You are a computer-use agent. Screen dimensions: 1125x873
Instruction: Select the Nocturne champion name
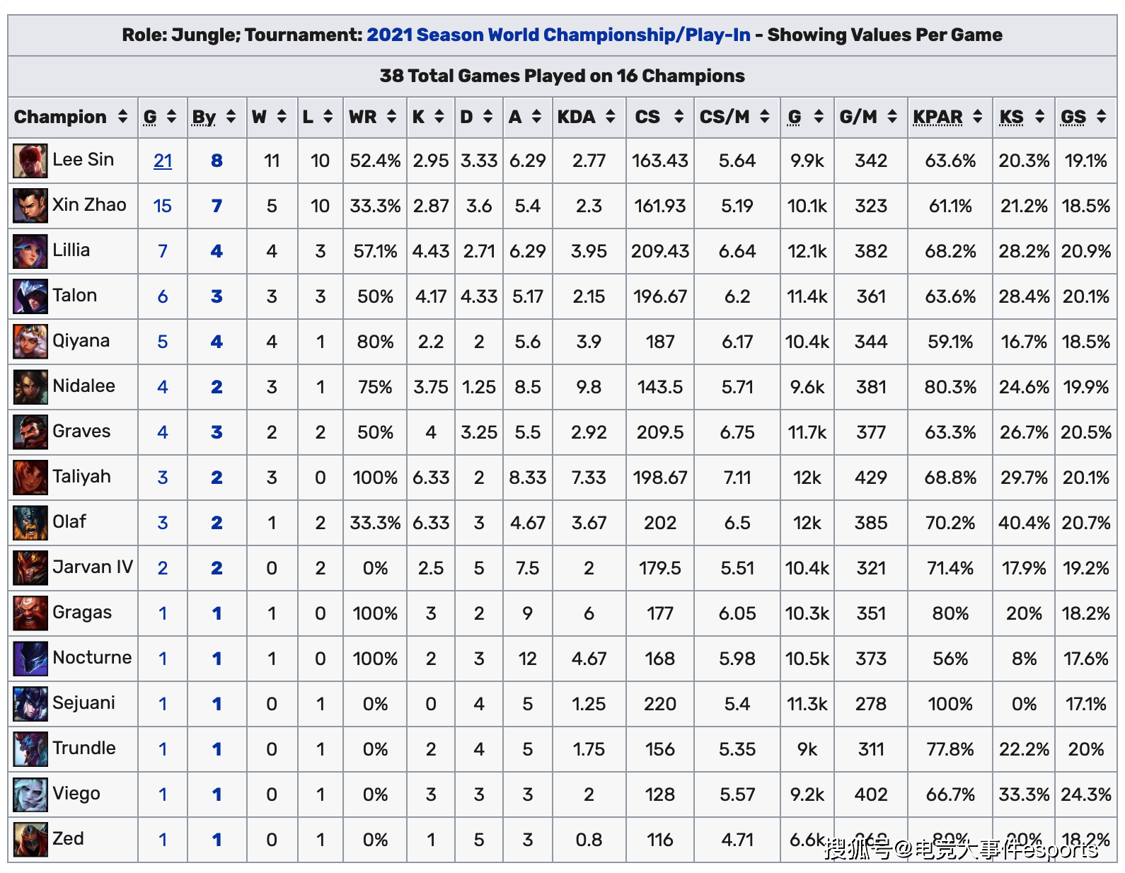(92, 658)
